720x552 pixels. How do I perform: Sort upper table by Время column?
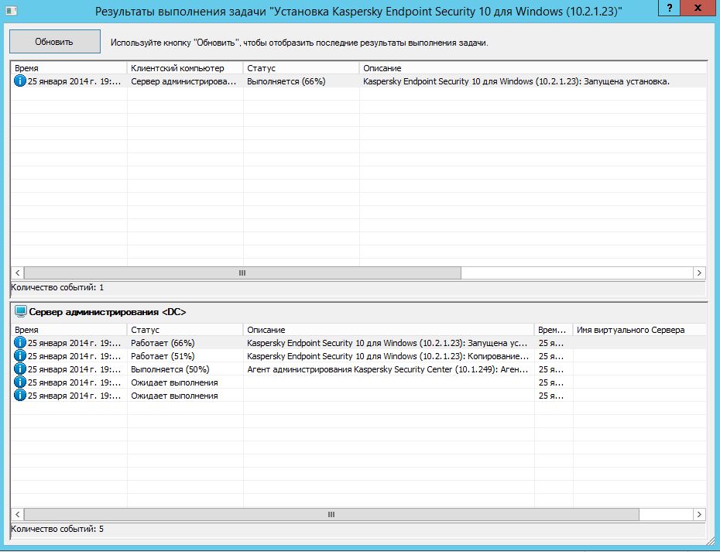[68, 68]
